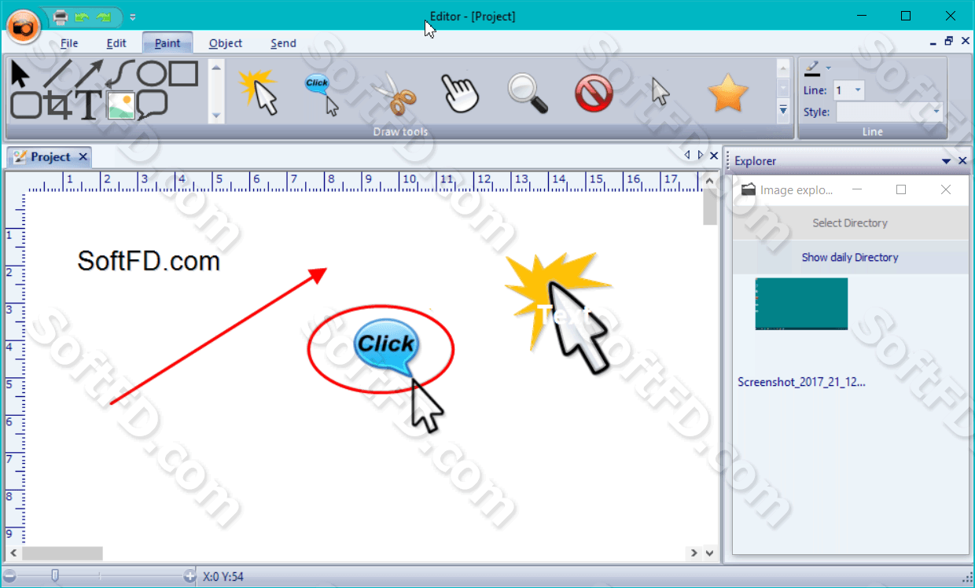This screenshot has width=975, height=588.
Task: Close the Explorer panel
Action: [x=962, y=161]
